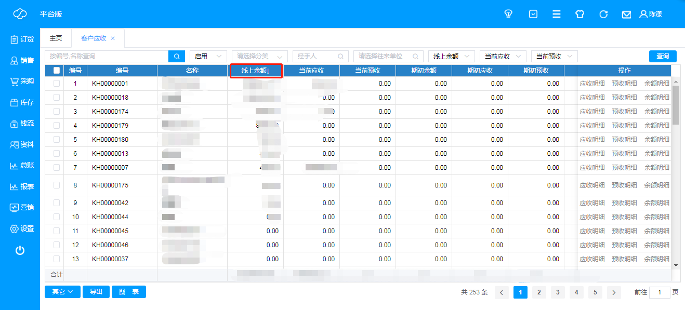Check the row for KH00000175
This screenshot has width=685, height=310.
tap(57, 185)
